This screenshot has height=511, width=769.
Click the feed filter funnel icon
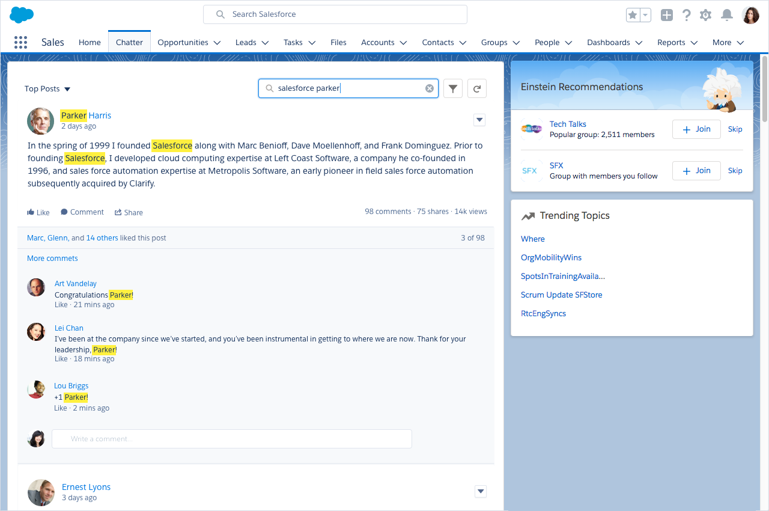[453, 88]
